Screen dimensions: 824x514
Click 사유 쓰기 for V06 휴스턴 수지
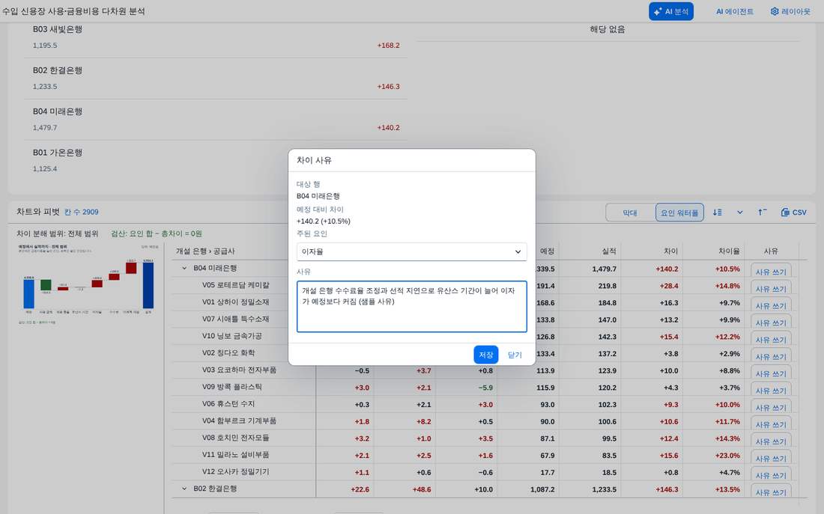[770, 407]
